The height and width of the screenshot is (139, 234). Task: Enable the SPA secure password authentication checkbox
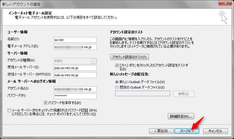point(9,110)
